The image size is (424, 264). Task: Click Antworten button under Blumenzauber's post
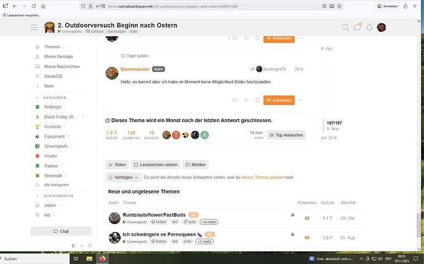[278, 100]
